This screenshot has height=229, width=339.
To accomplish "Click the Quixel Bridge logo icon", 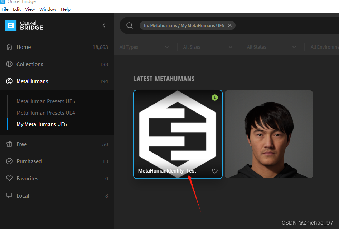I will (11, 25).
